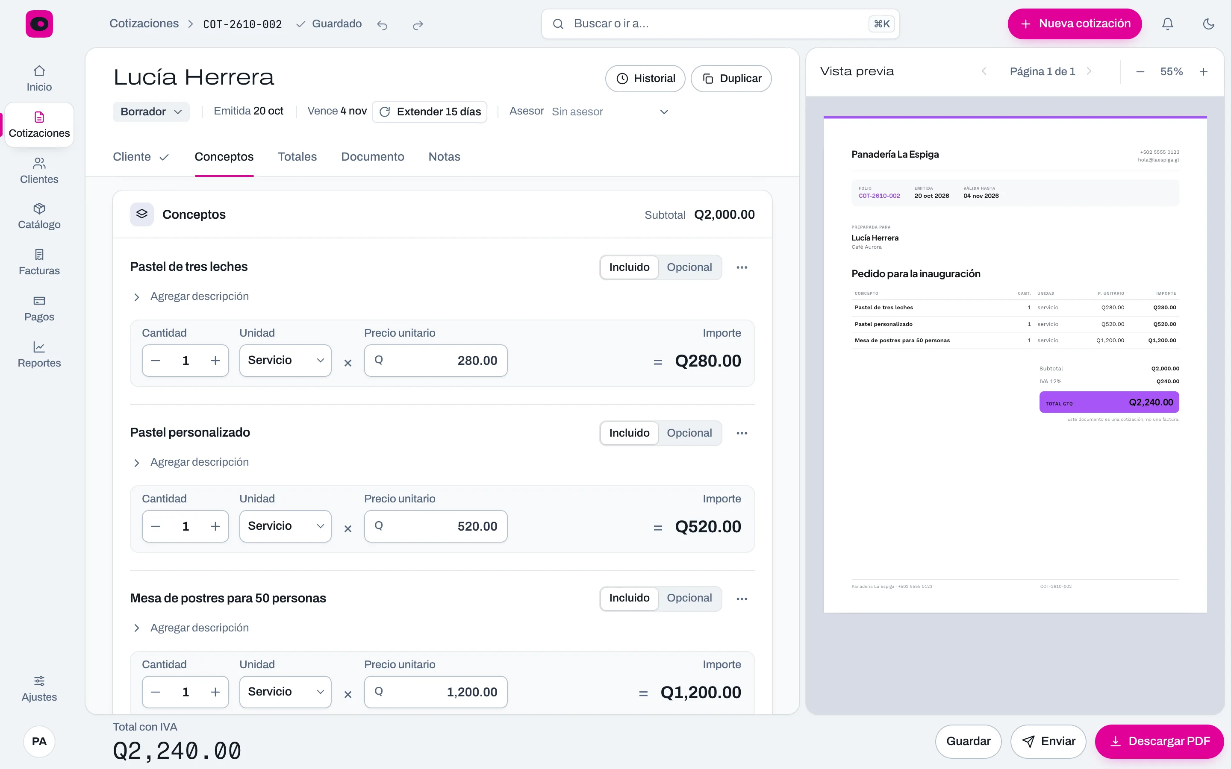Expand description for Mesa de postres
Image resolution: width=1231 pixels, height=769 pixels.
[191, 628]
